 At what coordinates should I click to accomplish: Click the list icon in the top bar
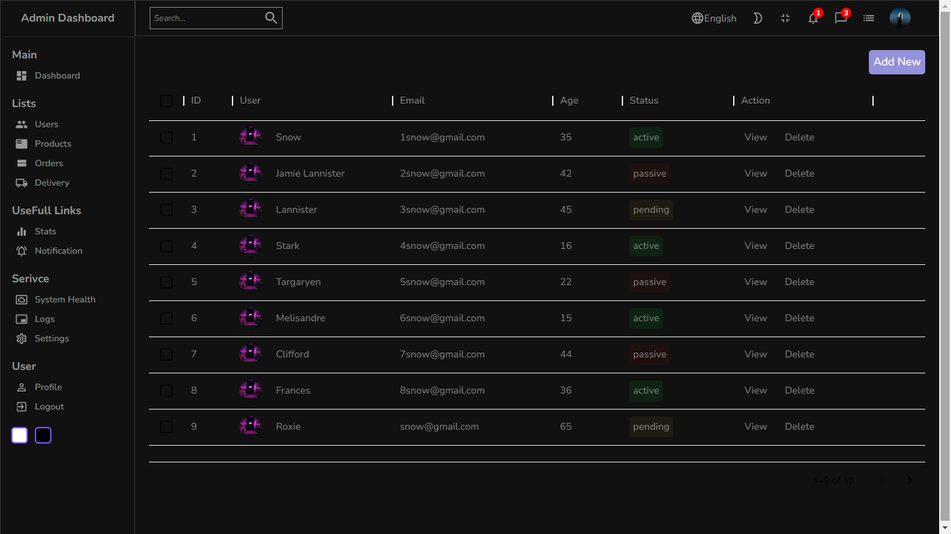pyautogui.click(x=869, y=18)
